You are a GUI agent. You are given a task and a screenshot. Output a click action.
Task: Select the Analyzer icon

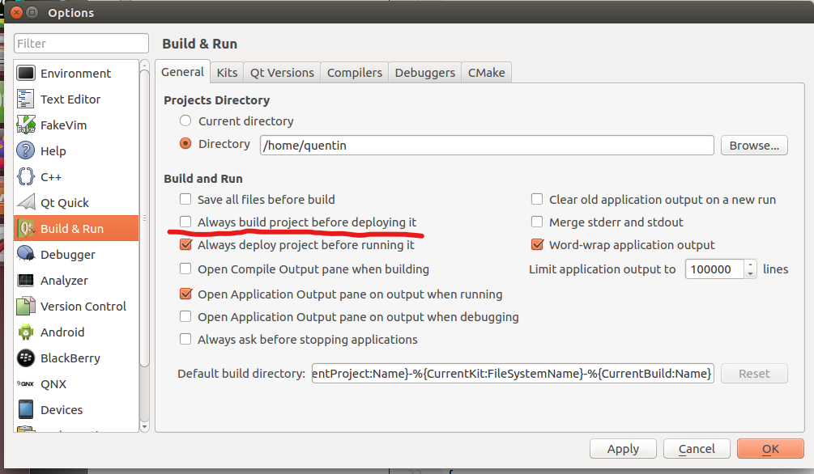pyautogui.click(x=25, y=280)
